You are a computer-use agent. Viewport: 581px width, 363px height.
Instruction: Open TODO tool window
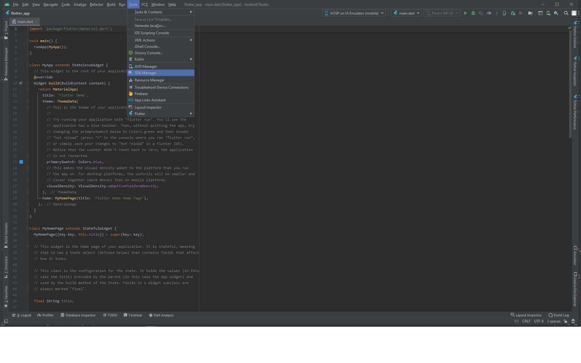coord(110,315)
